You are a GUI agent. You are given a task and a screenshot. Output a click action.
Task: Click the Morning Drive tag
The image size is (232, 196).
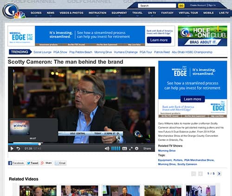click(167, 164)
